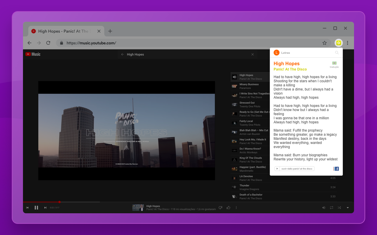The height and width of the screenshot is (235, 377).
Task: Close the High Hopes browser tab
Action: [99, 31]
